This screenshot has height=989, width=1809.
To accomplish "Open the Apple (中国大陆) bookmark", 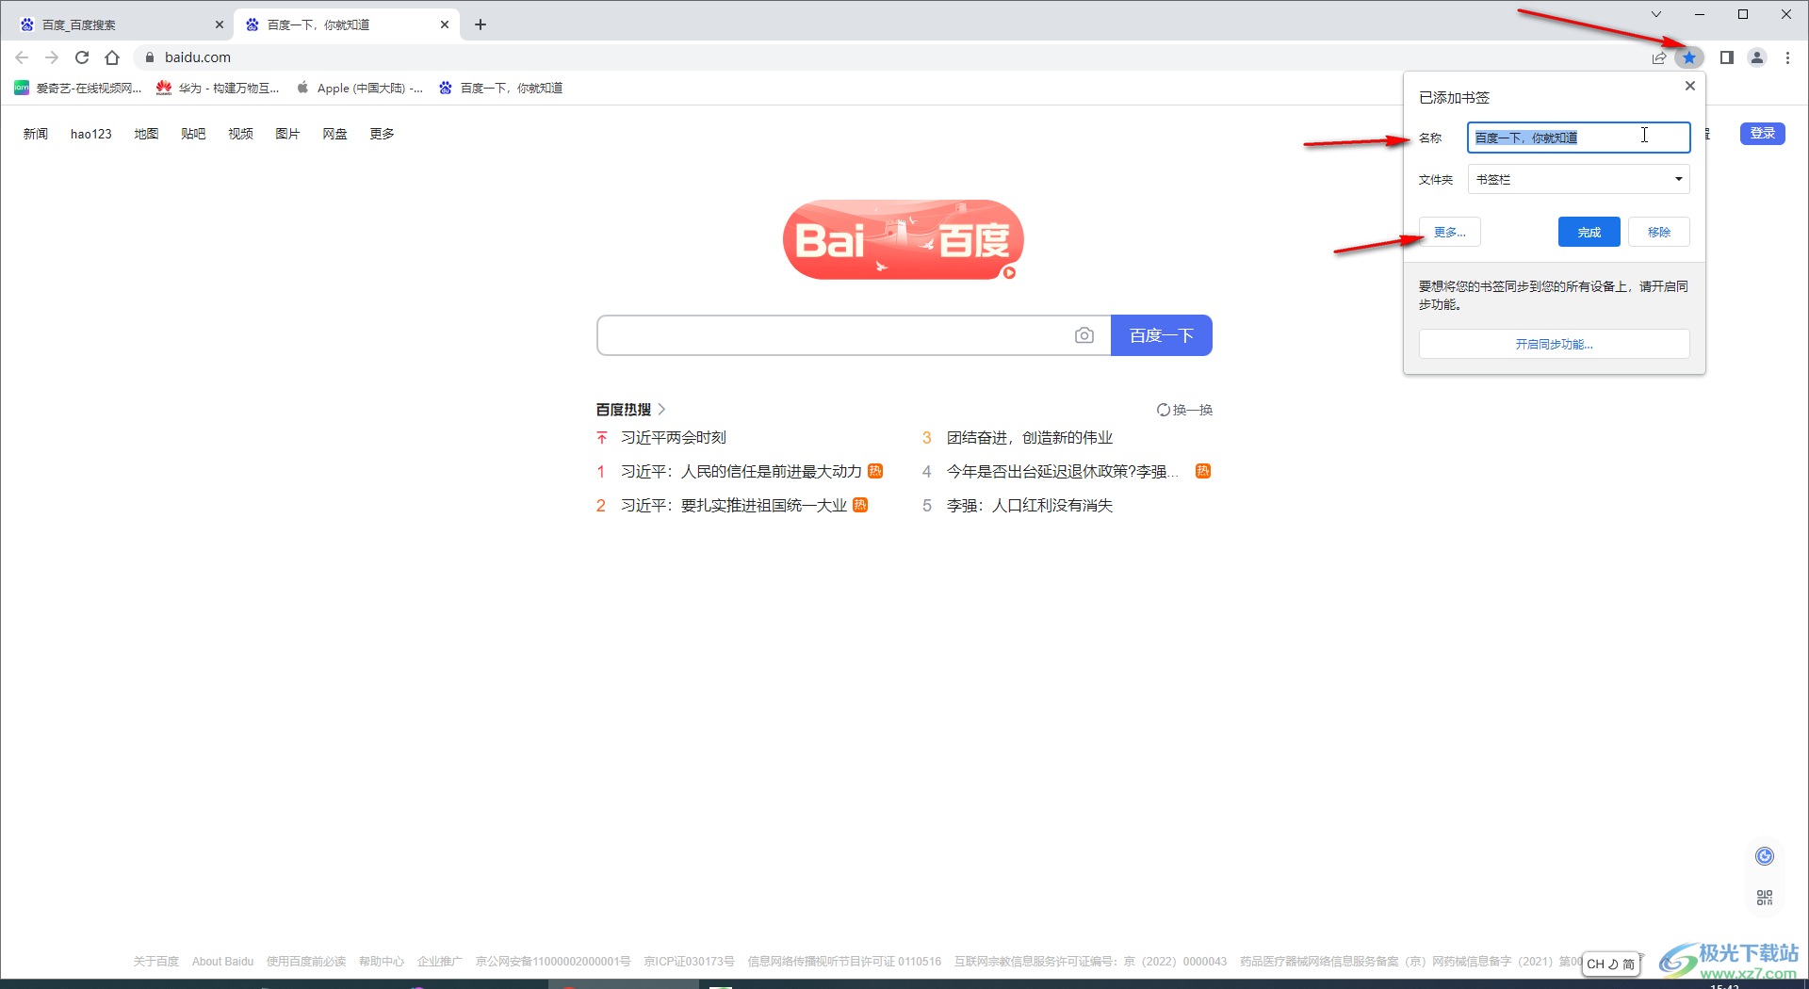I will 359,88.
